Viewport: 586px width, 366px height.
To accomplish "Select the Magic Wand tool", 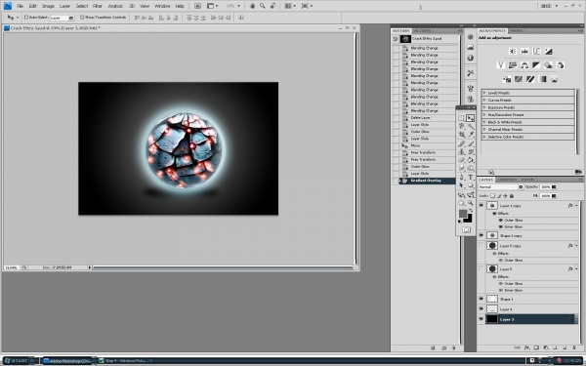I will [470, 126].
